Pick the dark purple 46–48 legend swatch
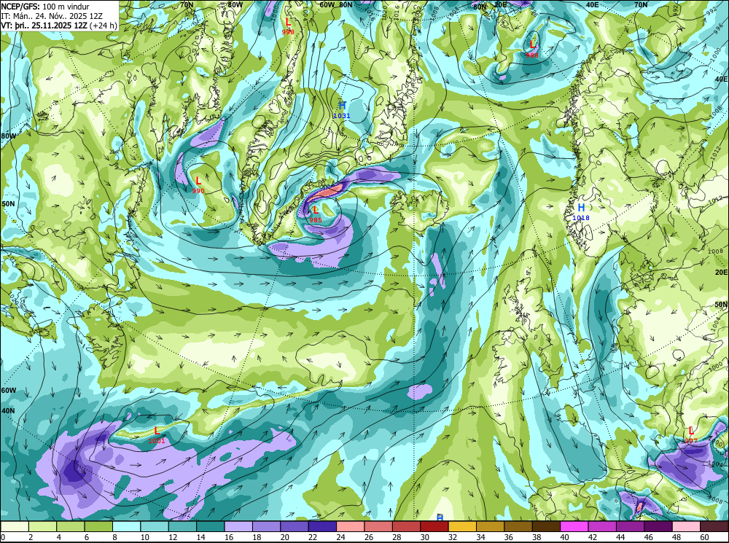This screenshot has width=729, height=543. pyautogui.click(x=658, y=526)
